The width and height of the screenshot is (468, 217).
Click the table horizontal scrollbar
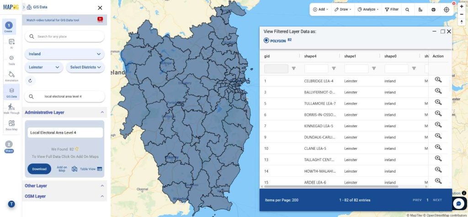pos(331,186)
